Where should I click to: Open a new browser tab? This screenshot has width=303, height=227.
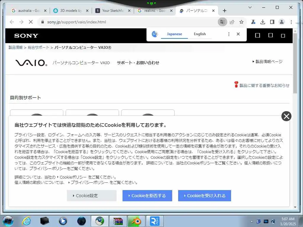pyautogui.click(x=224, y=11)
